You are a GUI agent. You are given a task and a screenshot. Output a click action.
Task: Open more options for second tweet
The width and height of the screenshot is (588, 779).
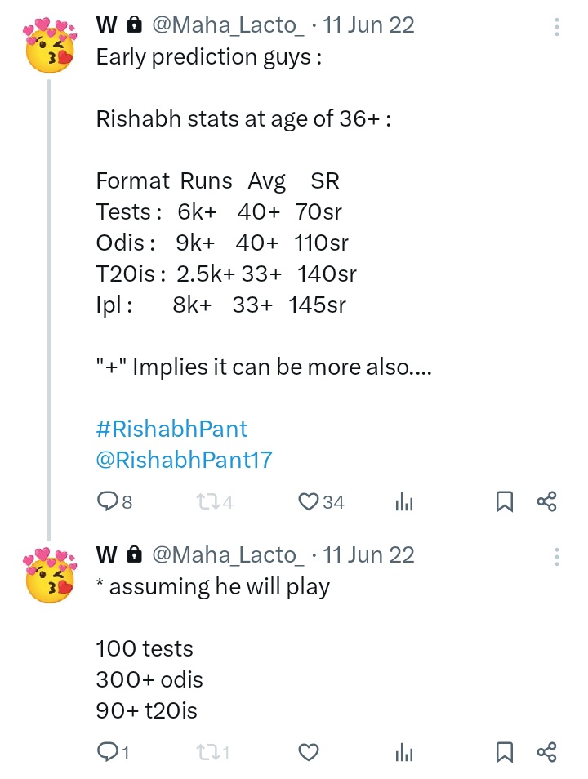click(557, 557)
